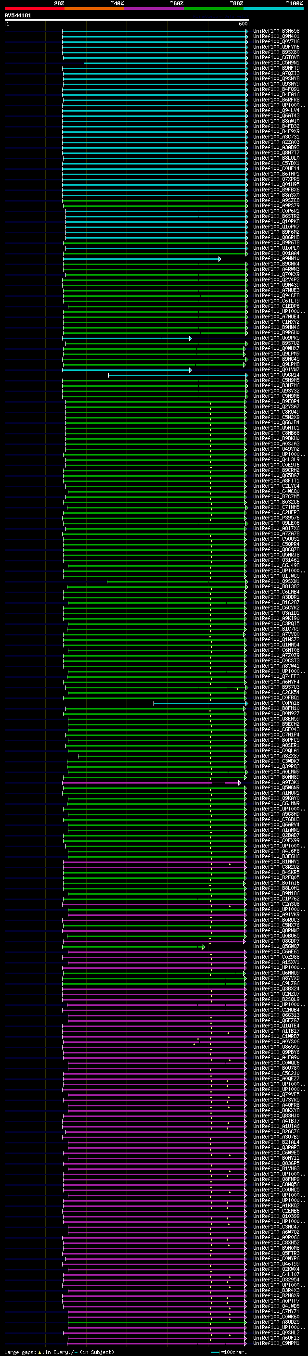Select label UniRef100_Q93Y32

click(x=276, y=391)
